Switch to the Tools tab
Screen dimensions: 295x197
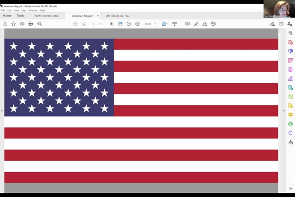20,16
